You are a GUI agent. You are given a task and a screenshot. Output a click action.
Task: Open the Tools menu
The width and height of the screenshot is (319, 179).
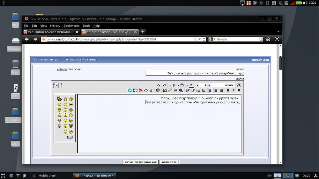pos(86,26)
